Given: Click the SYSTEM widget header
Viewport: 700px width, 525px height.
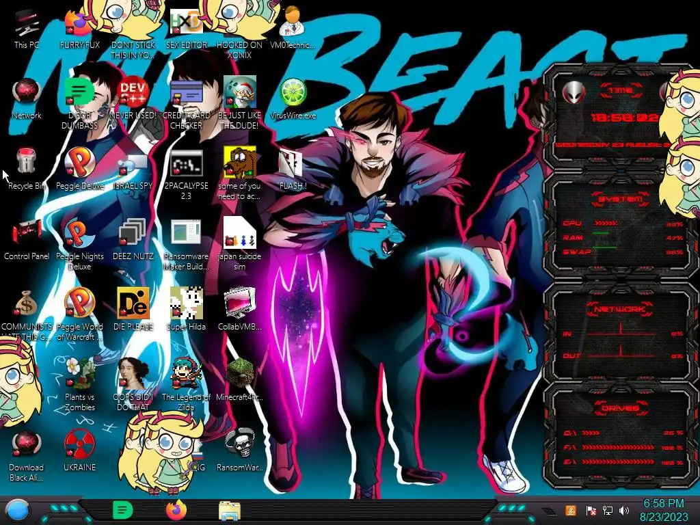Looking at the screenshot, I should [621, 199].
